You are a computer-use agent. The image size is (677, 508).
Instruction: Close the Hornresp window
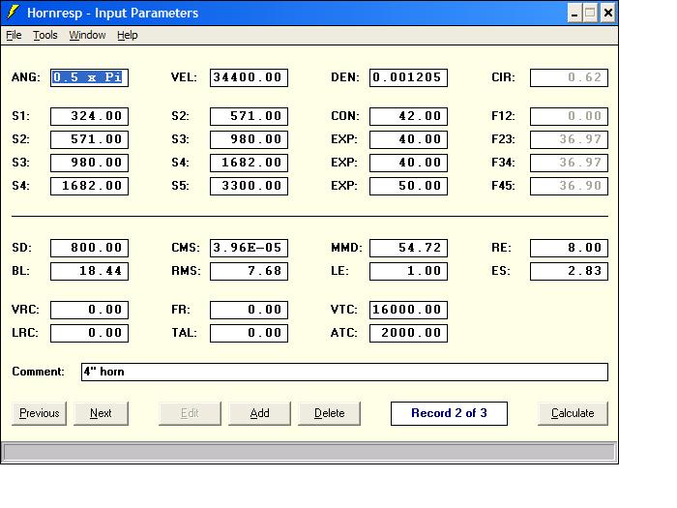click(608, 13)
